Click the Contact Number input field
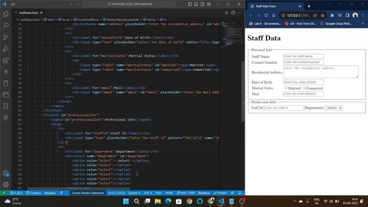Viewport: 368px width, 207px height. pos(303,62)
